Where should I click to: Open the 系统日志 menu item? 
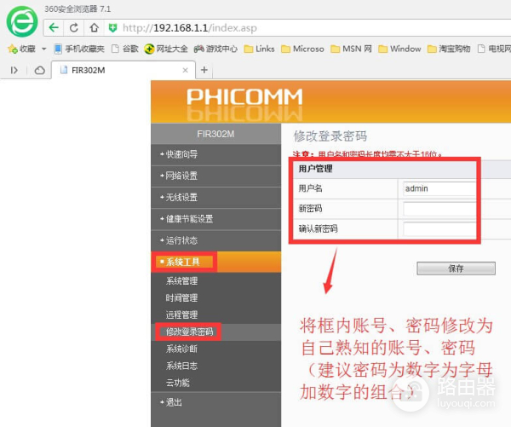coord(181,366)
